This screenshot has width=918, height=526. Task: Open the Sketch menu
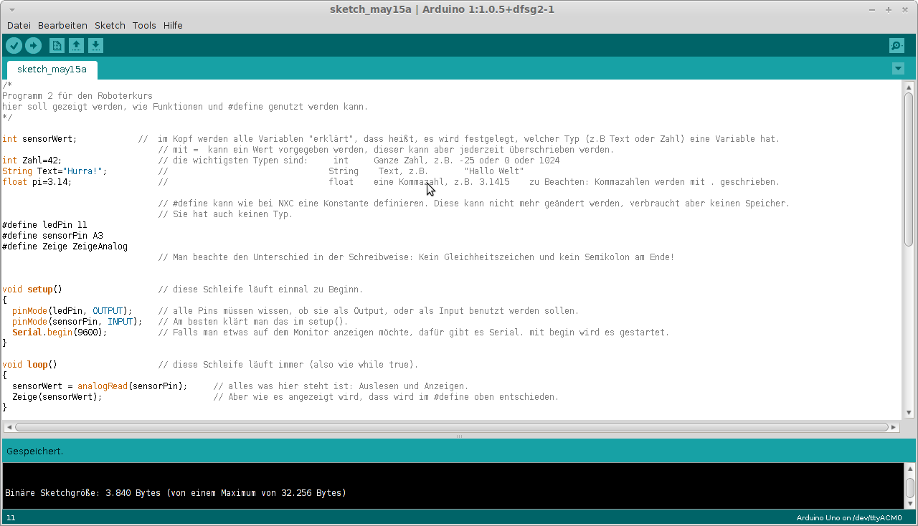click(110, 25)
